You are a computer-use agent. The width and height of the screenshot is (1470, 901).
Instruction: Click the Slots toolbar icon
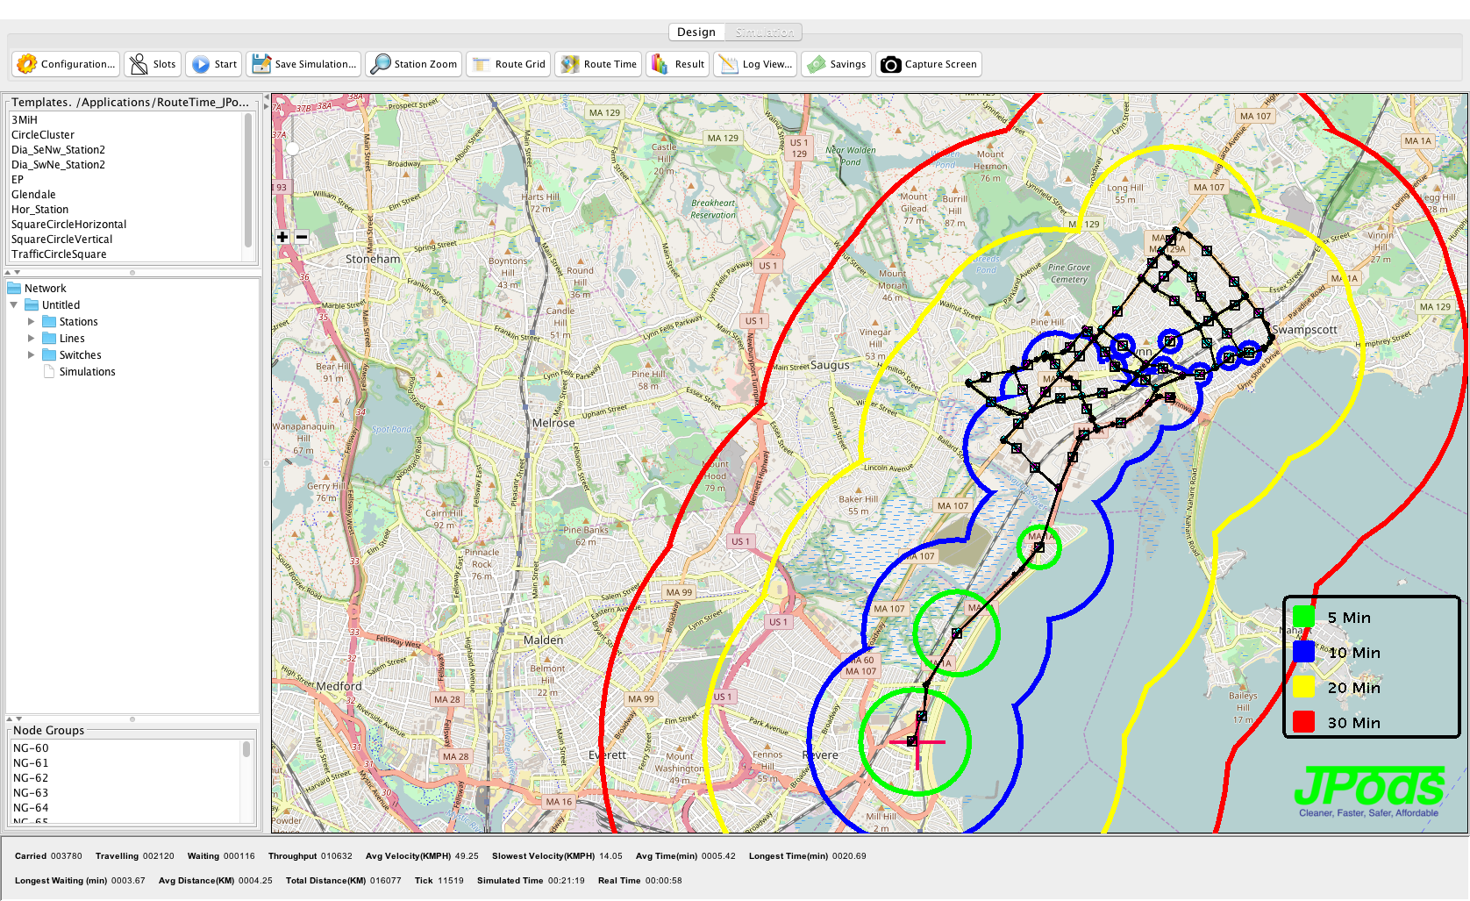click(x=139, y=64)
